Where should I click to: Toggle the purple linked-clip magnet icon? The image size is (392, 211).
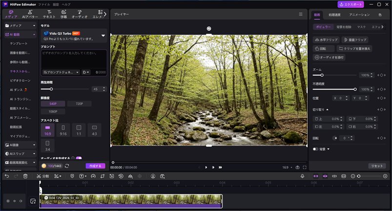[x=316, y=176]
